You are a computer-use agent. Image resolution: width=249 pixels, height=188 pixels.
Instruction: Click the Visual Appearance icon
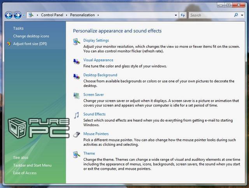tap(77, 61)
